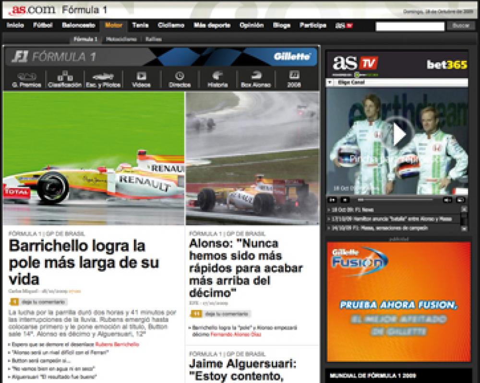The width and height of the screenshot is (480, 383).
Task: Select the Baloncesto menu item
Action: pos(79,25)
